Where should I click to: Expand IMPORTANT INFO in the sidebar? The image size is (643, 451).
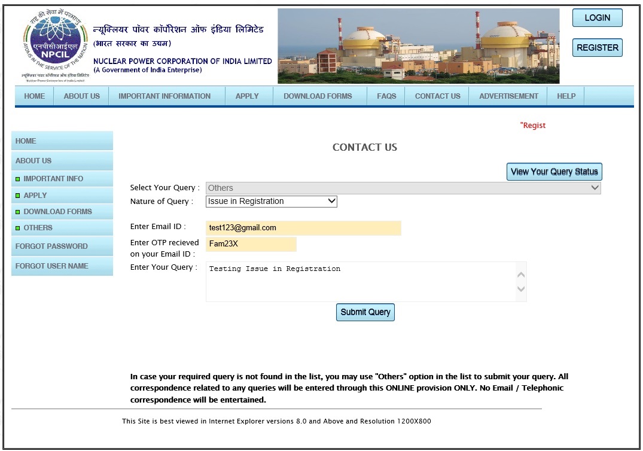pyautogui.click(x=62, y=179)
